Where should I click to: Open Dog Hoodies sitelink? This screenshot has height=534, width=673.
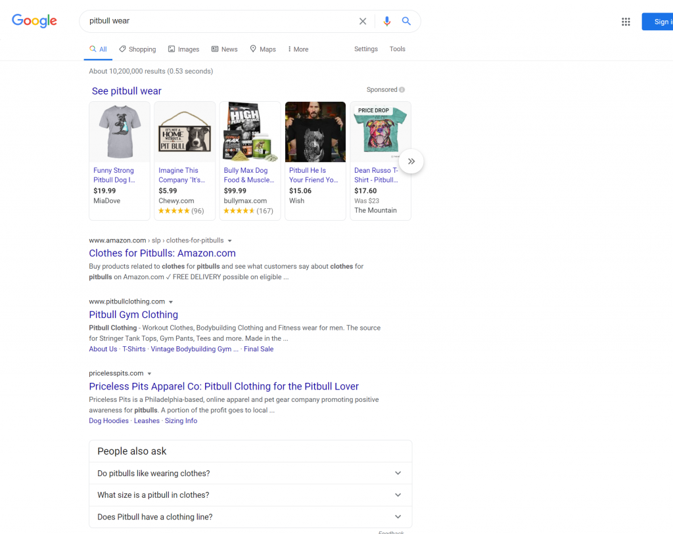108,421
